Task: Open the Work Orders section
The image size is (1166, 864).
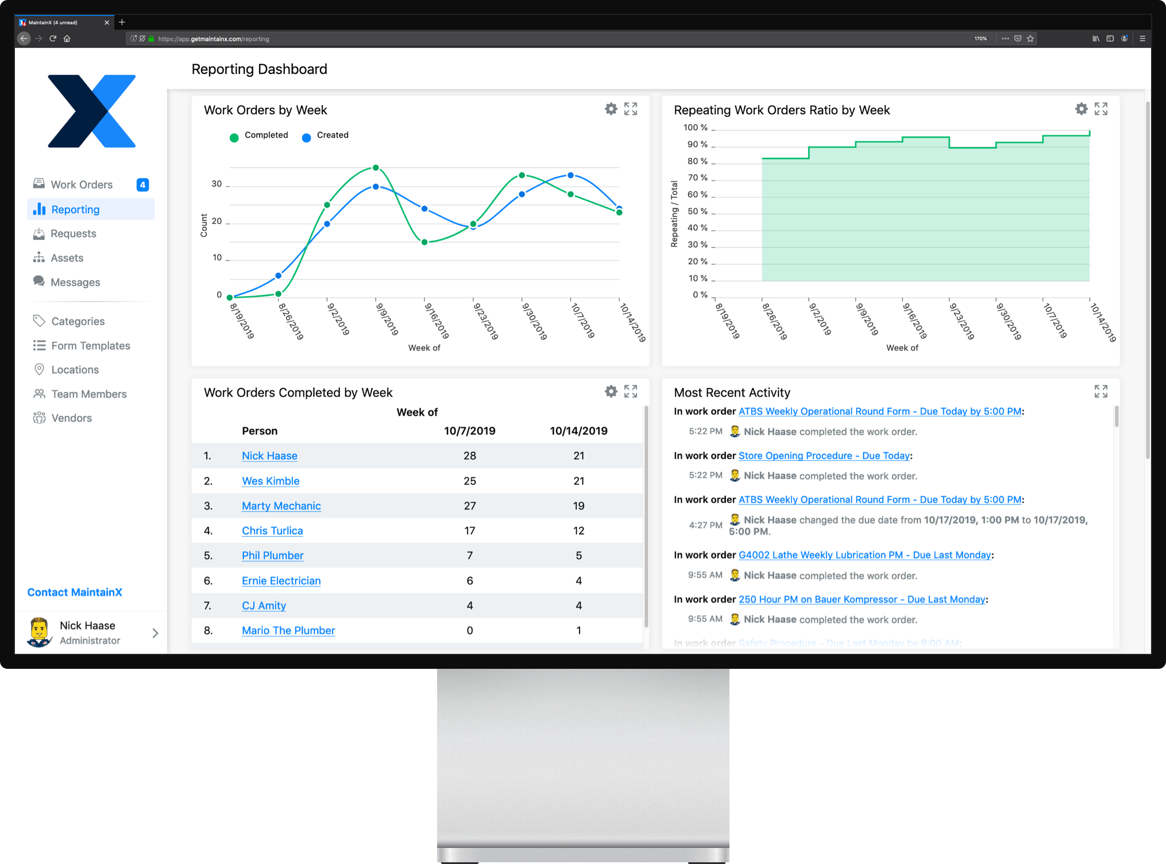Action: click(81, 184)
